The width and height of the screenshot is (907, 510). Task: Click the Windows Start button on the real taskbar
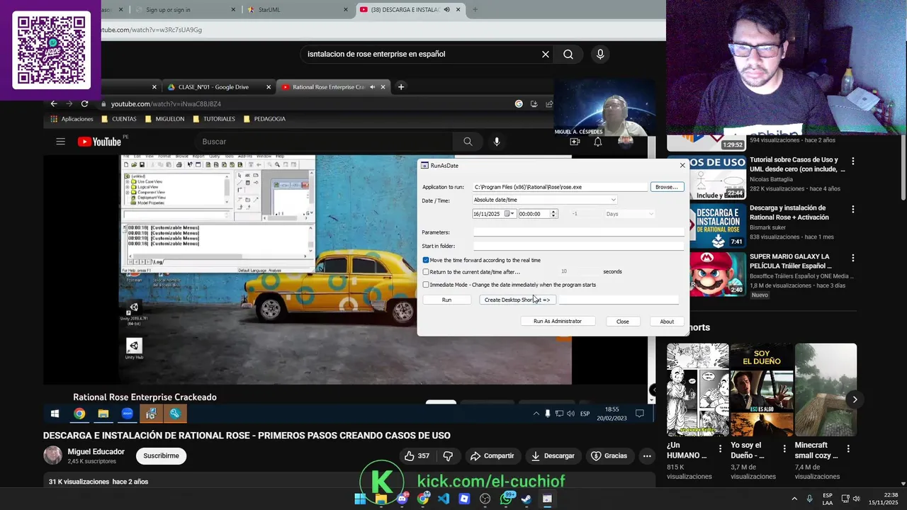(x=360, y=499)
